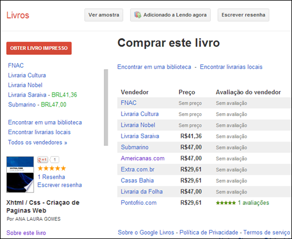
Task: Open Livraria Cultura in left sidebar
Action: click(27, 75)
